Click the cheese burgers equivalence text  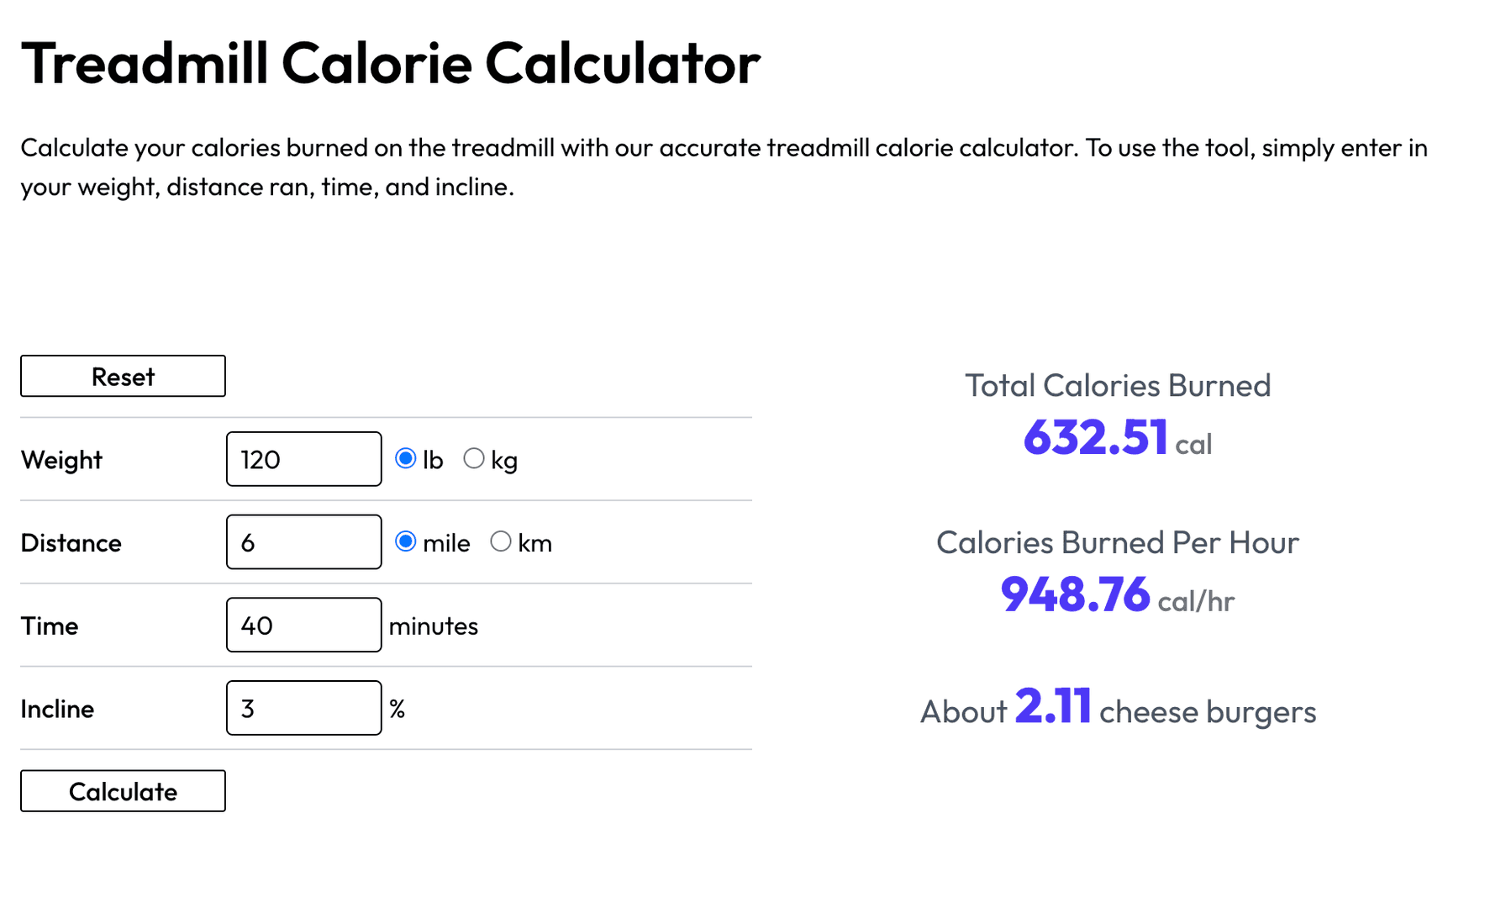[1118, 710]
